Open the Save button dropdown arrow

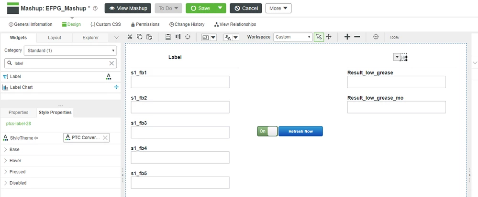pyautogui.click(x=220, y=8)
